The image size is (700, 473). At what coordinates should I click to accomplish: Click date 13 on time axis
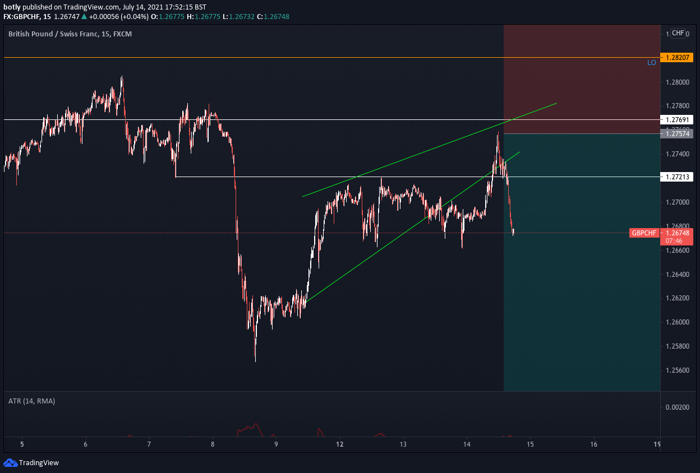click(403, 444)
